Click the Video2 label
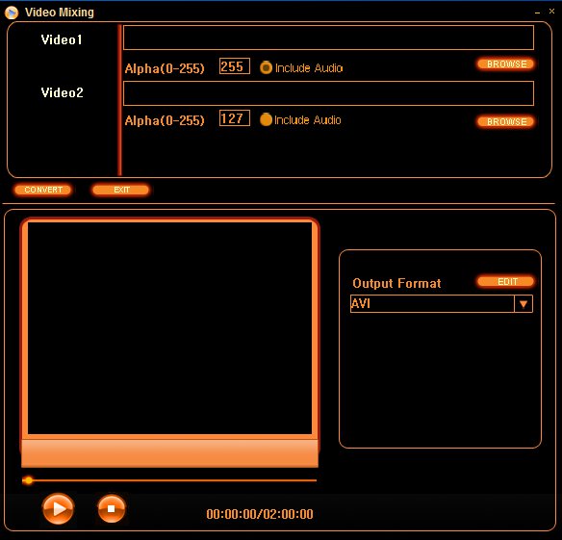562x540 pixels. pos(62,92)
